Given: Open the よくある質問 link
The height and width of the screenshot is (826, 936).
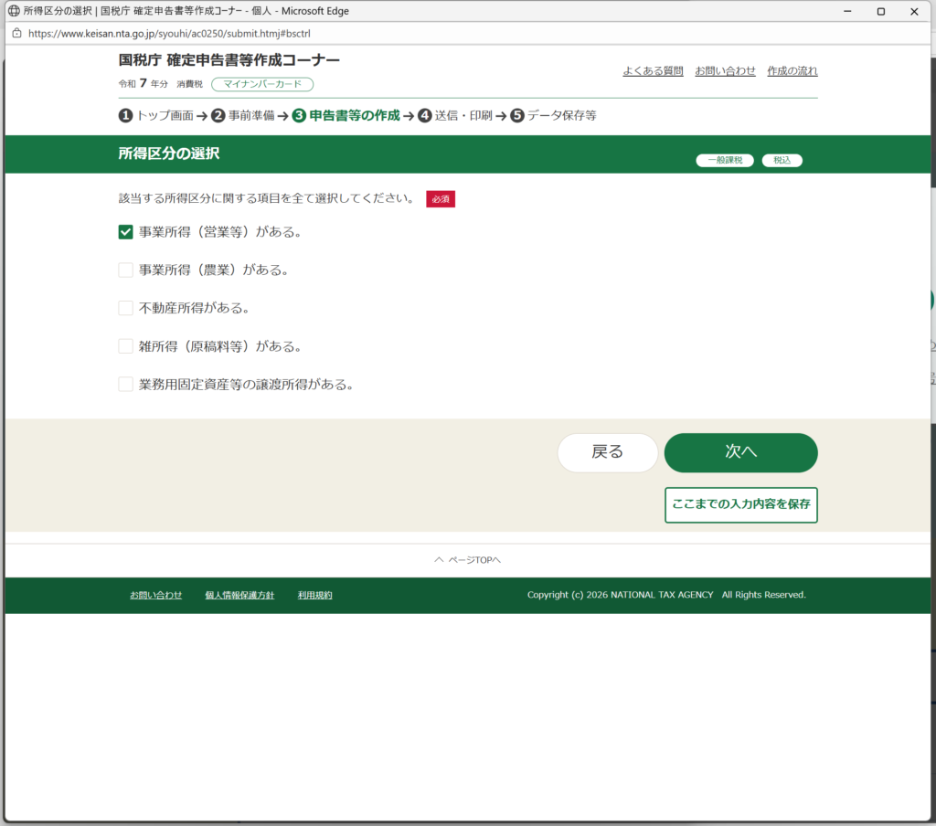Looking at the screenshot, I should (x=653, y=71).
